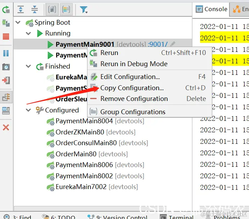Select Edit Configuration... menu item

[x=150, y=77]
